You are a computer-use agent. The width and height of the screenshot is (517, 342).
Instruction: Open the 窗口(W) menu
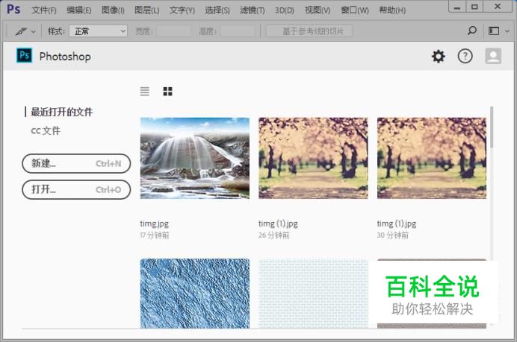(x=355, y=10)
